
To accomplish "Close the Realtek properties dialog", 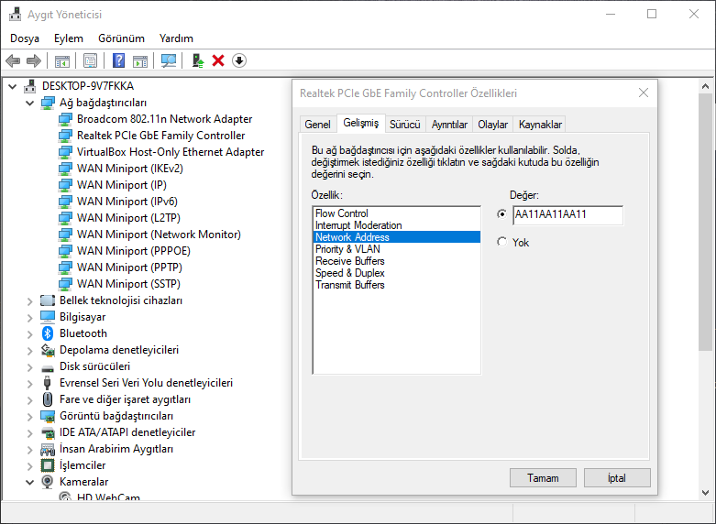I will coord(644,93).
